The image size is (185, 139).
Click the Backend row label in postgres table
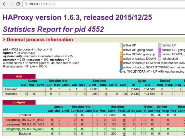click(25, 133)
